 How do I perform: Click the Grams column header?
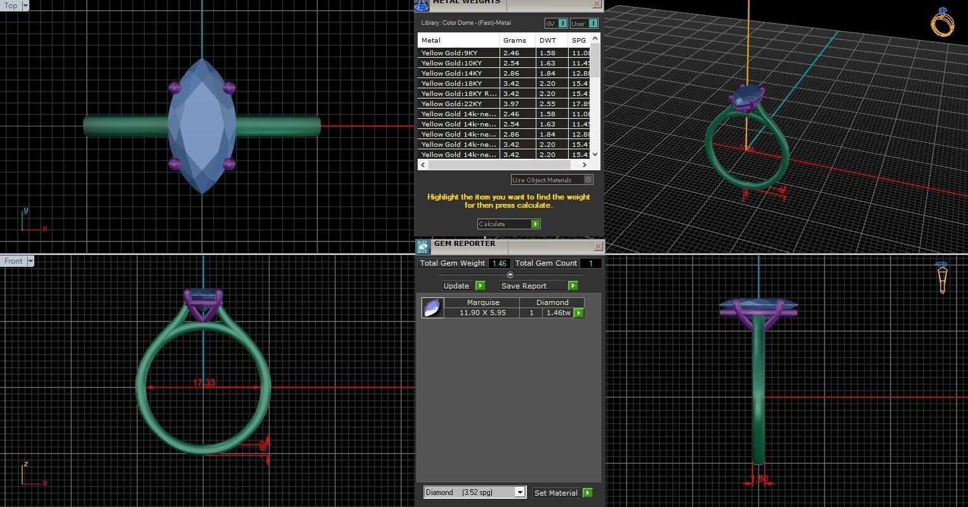tap(517, 40)
